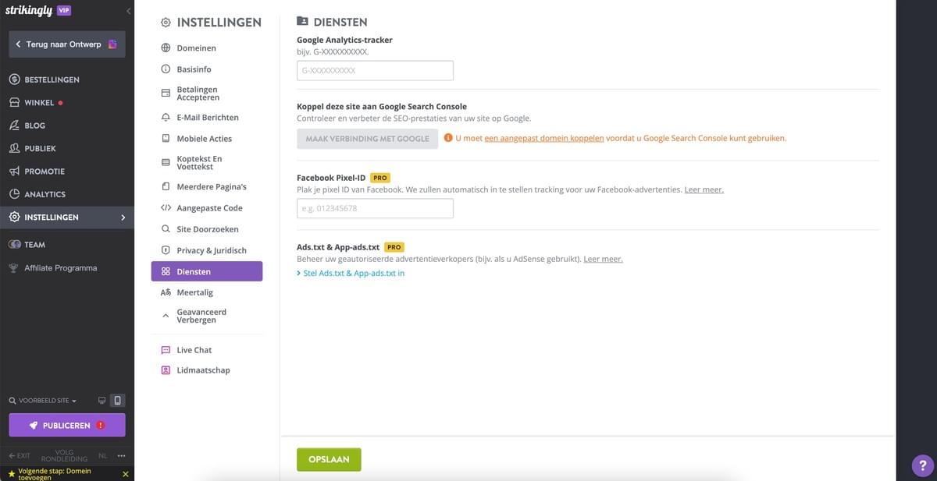Screen dimensions: 937x481
Task: Expand Stel Ads.txt & App-ads.txt in
Action: coord(351,273)
